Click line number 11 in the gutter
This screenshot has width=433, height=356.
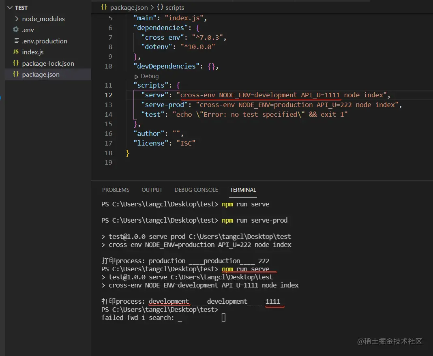pos(109,86)
